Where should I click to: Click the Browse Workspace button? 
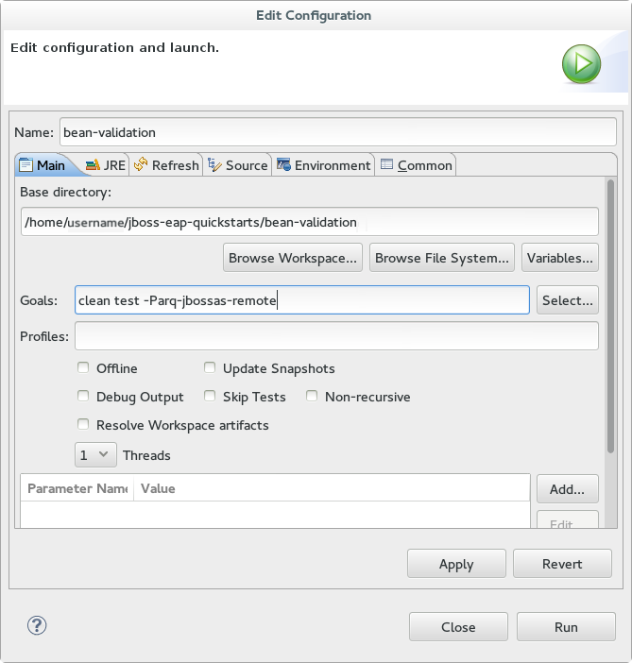293,258
